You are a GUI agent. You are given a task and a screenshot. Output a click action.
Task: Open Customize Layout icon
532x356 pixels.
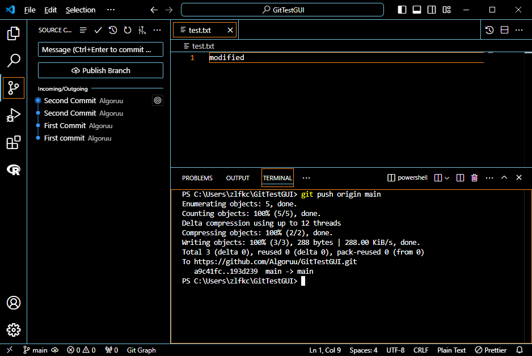point(446,10)
